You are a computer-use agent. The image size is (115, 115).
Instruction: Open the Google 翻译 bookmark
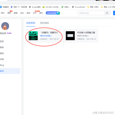pos(35,7)
